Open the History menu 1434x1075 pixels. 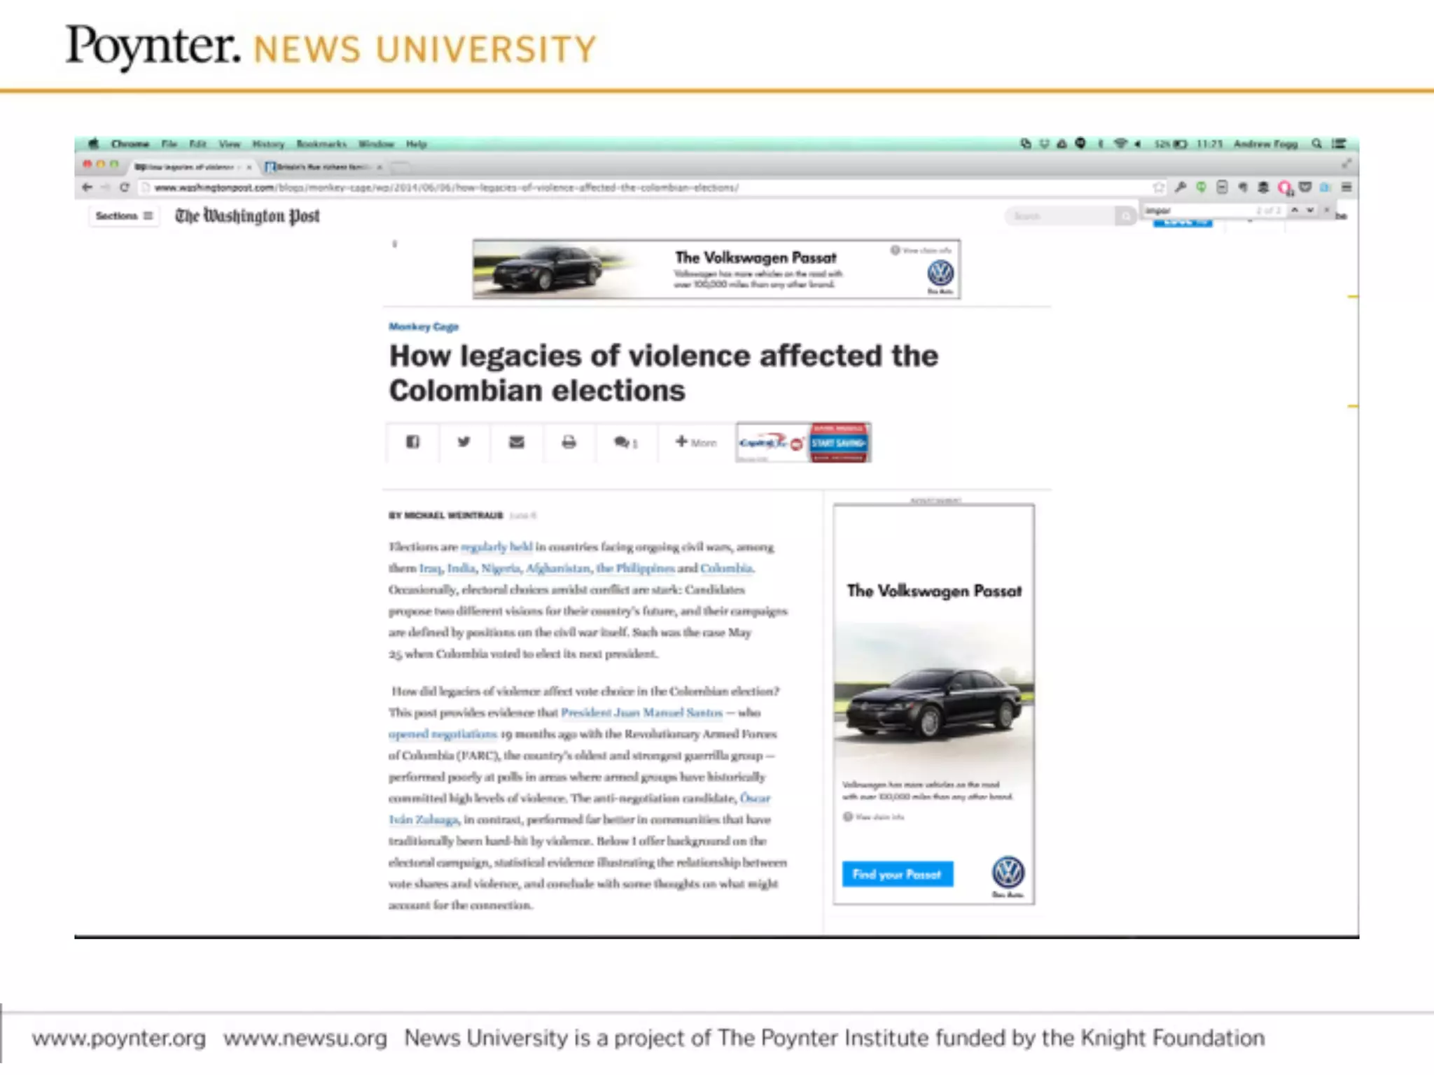(x=268, y=143)
